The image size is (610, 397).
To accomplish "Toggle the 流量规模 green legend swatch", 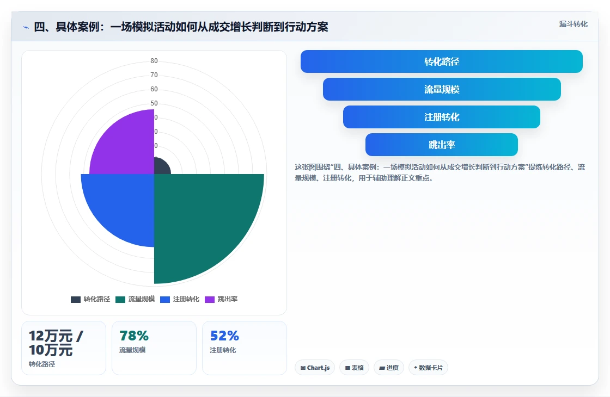I will [120, 300].
